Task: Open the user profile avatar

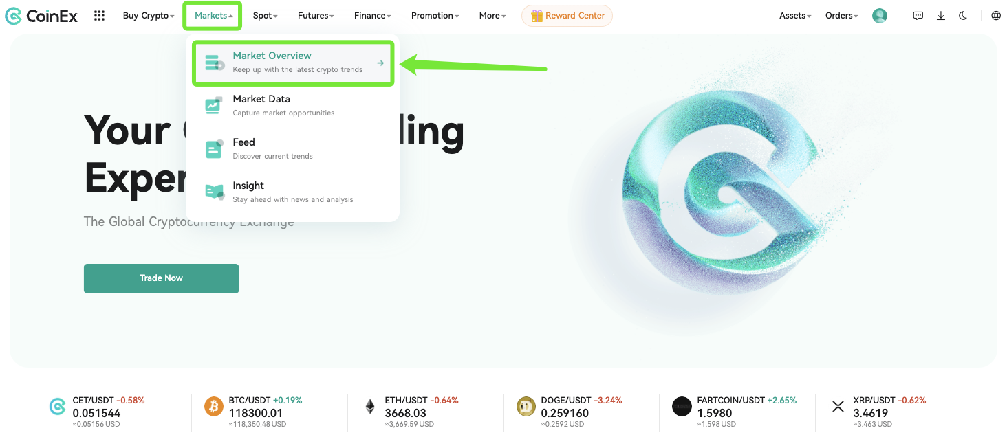Action: click(880, 16)
